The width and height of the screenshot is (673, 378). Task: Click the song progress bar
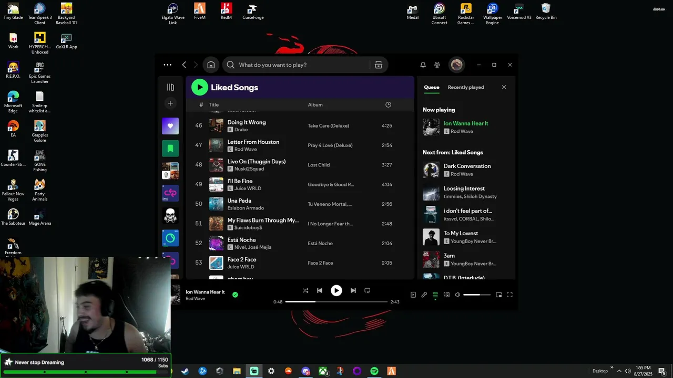pos(336,302)
